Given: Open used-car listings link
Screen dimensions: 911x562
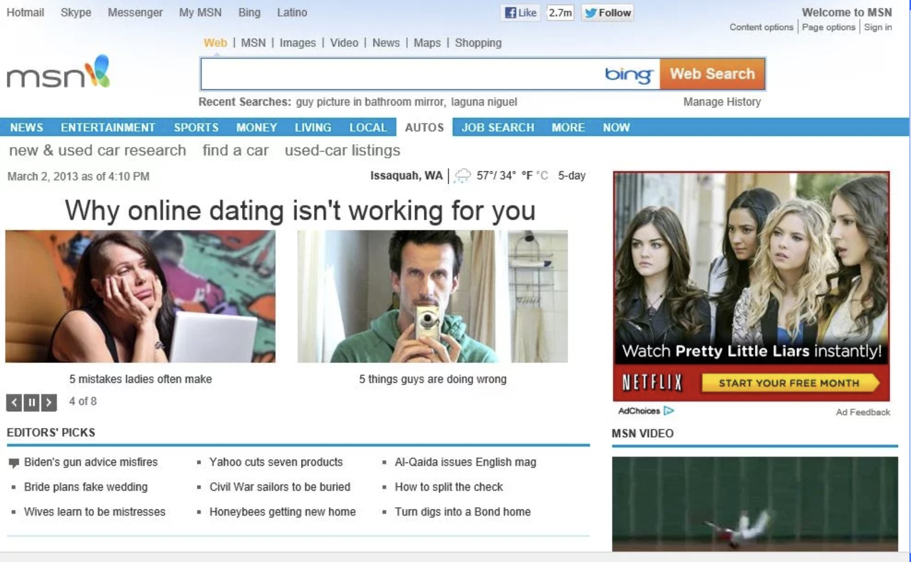Looking at the screenshot, I should click(342, 150).
